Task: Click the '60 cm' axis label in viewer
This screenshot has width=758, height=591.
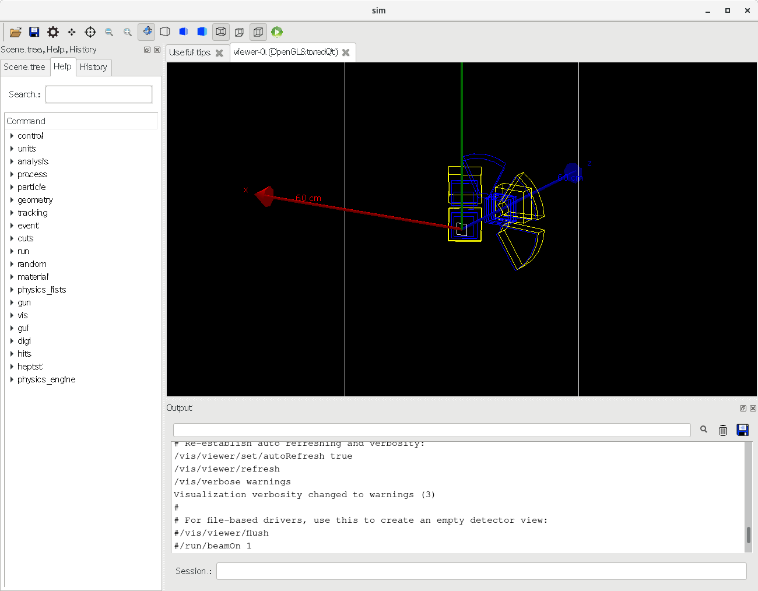Action: 308,198
